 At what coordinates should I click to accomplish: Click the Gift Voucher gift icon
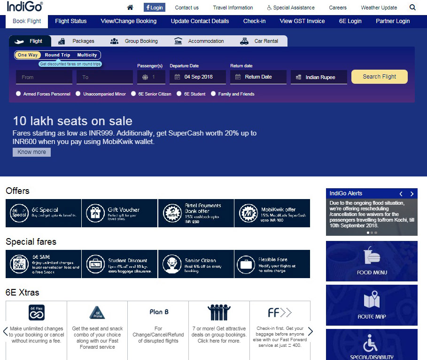click(x=95, y=213)
